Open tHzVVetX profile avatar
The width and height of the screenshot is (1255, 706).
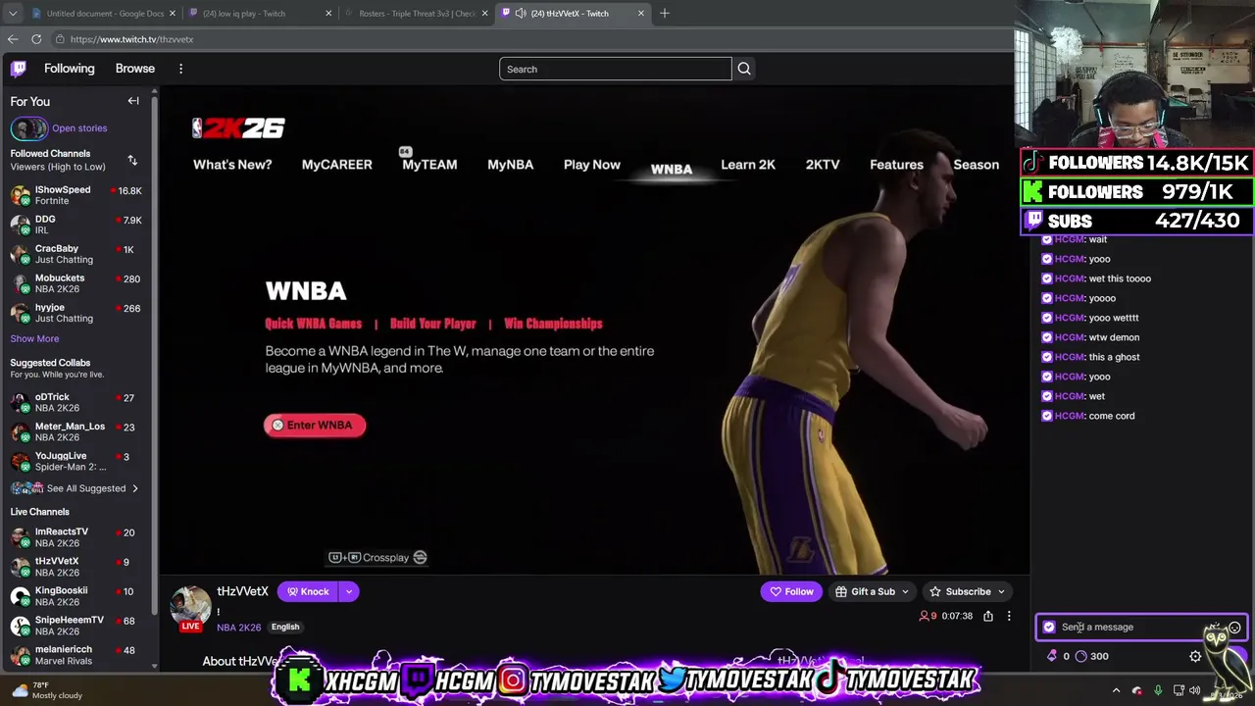[x=191, y=606]
